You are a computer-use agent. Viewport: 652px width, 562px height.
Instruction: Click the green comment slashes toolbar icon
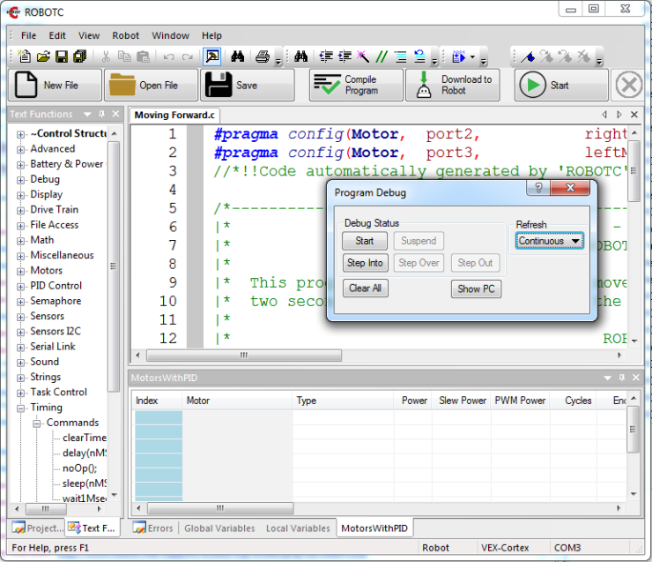click(x=382, y=57)
